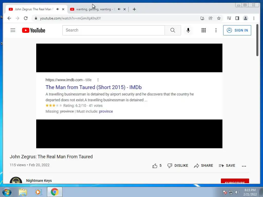The image size is (263, 197).
Task: Click the Nightmare Keys channel avatar
Action: coord(16,180)
